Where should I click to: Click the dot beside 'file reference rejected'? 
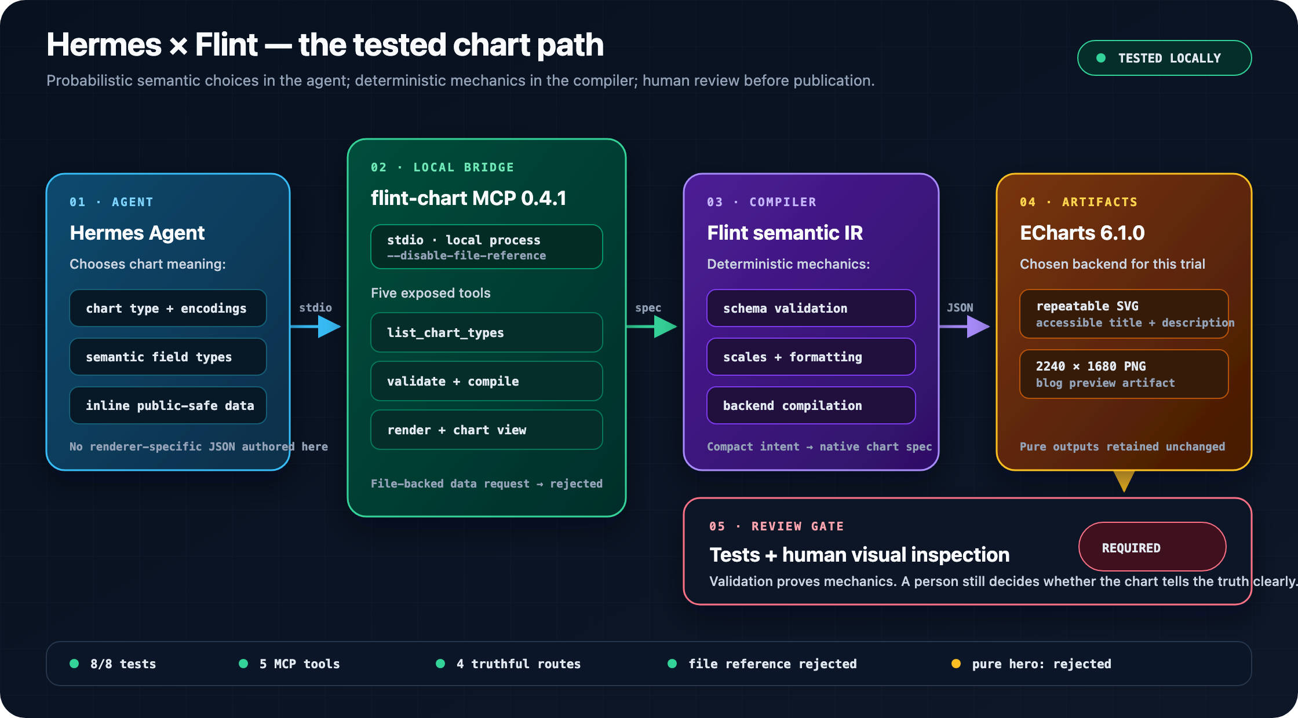672,664
